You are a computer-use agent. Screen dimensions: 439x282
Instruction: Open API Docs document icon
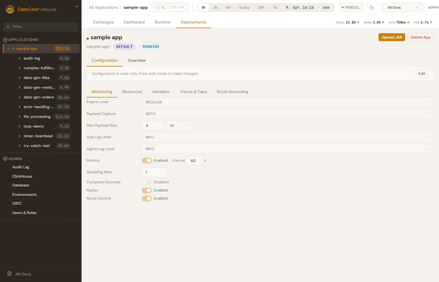point(9,274)
